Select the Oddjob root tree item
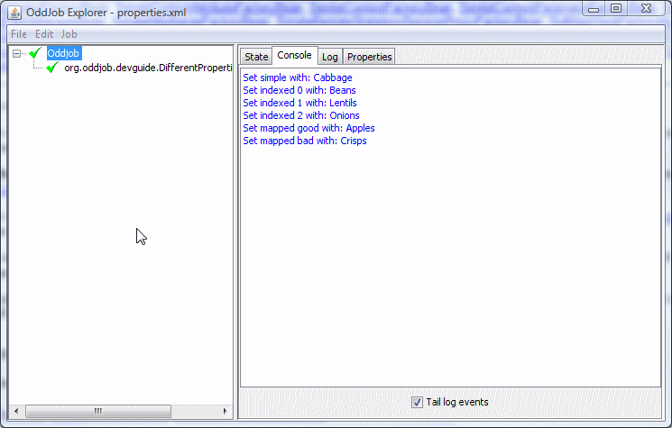The image size is (672, 428). [63, 54]
